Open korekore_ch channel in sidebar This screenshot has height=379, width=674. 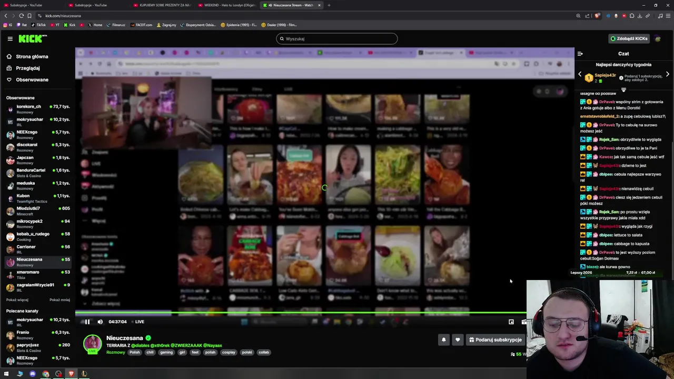38,109
